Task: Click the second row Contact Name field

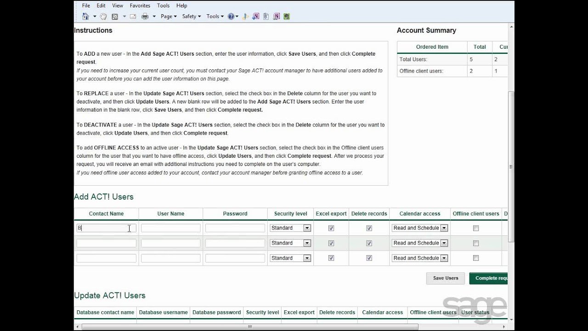Action: point(106,243)
